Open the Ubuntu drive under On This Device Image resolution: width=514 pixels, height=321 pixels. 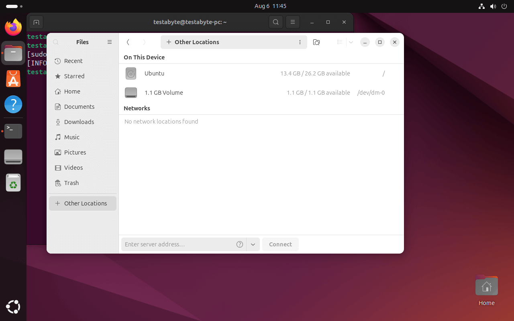(x=155, y=73)
